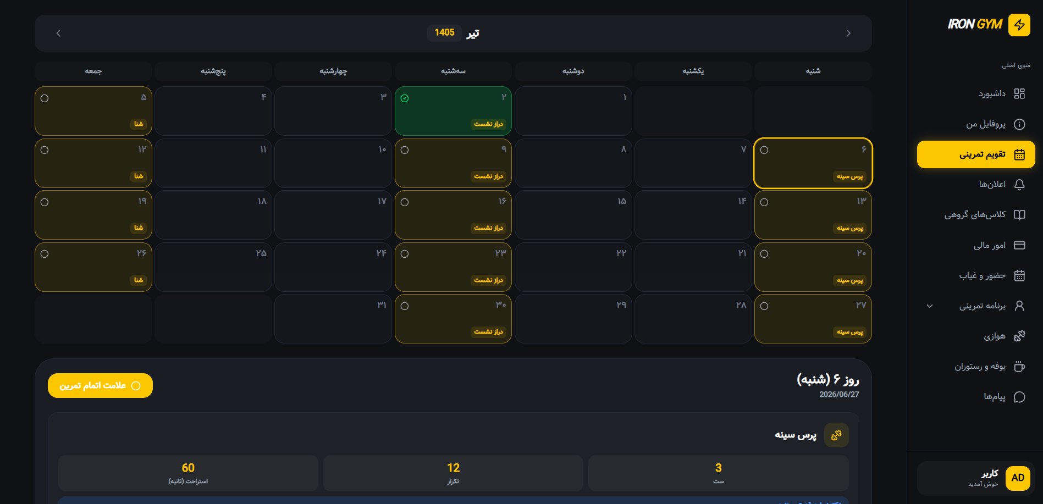Toggle the completion circle on day ۱۳

(x=764, y=202)
